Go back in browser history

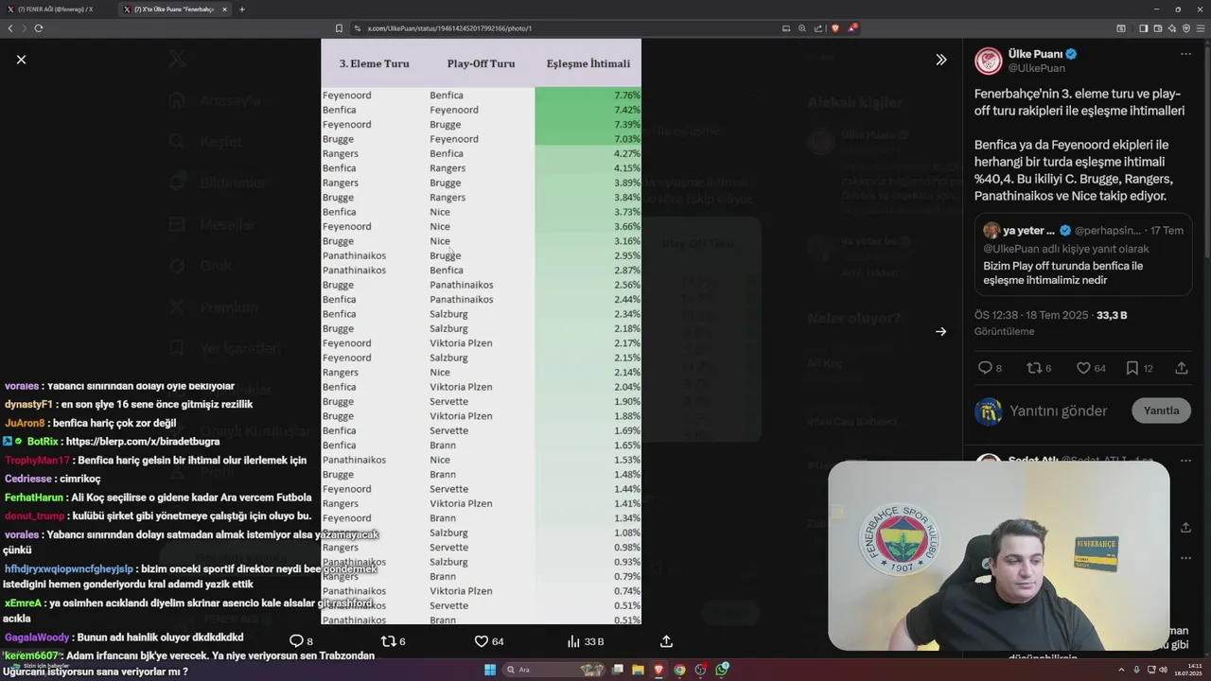[10, 28]
